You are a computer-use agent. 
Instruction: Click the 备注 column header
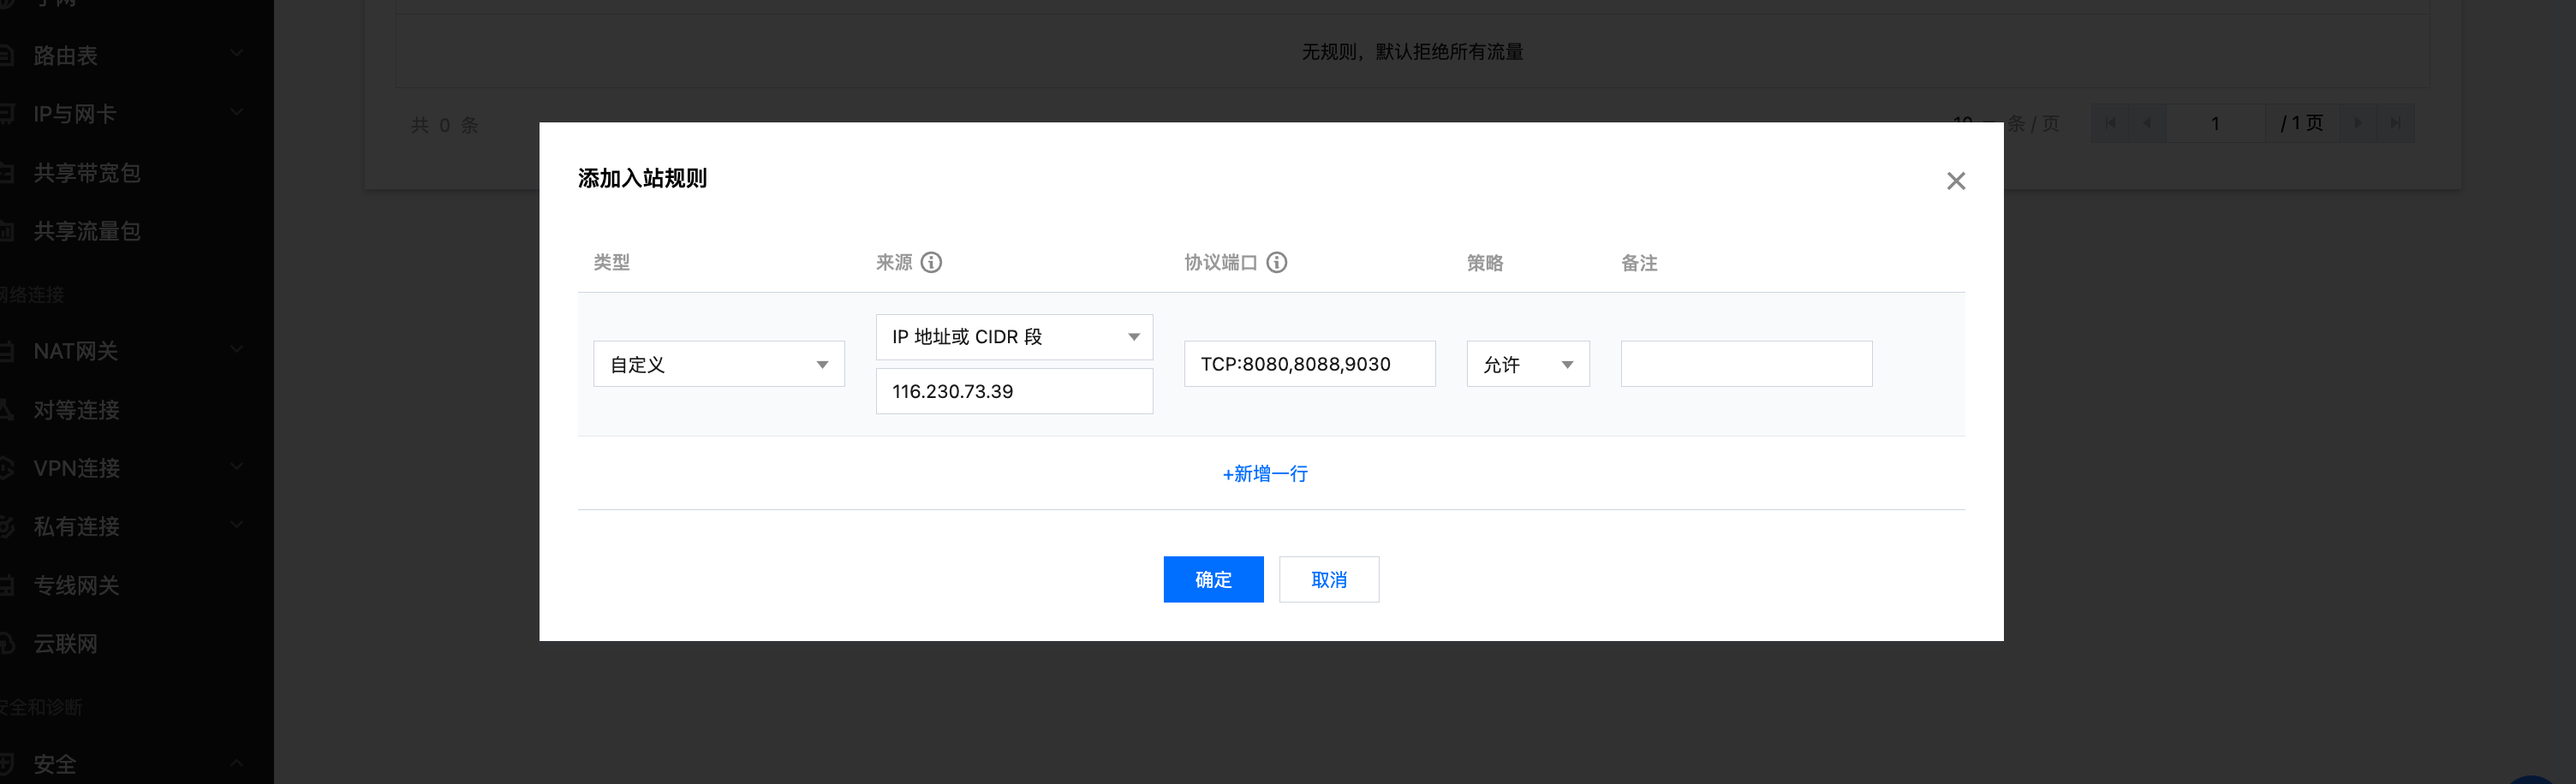pyautogui.click(x=1639, y=263)
